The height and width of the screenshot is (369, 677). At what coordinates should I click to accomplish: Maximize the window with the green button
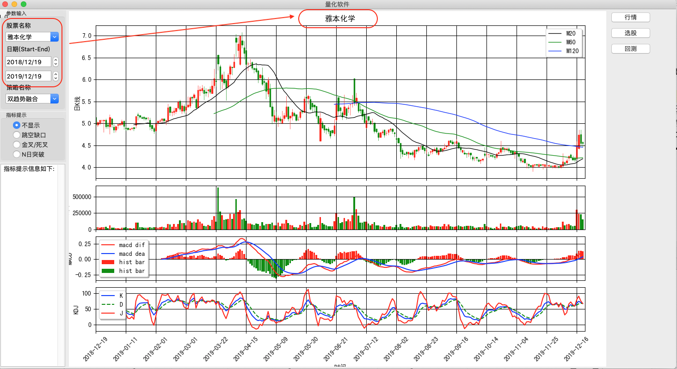[x=24, y=4]
